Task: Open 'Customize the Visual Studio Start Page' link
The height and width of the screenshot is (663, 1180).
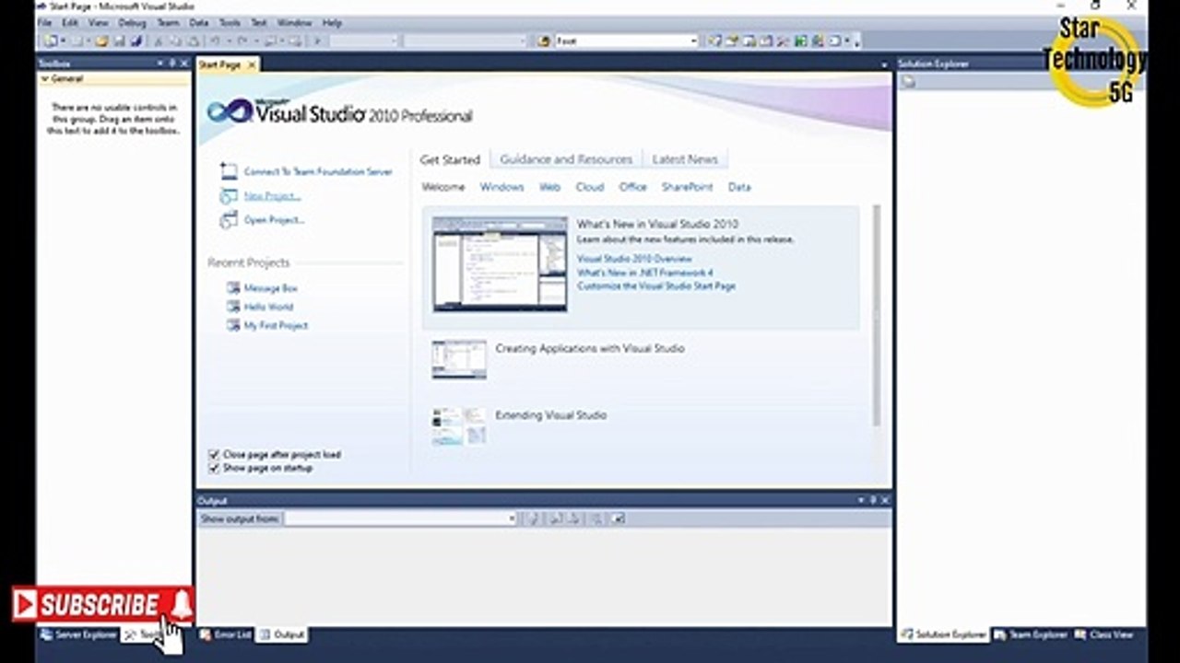Action: (x=656, y=285)
